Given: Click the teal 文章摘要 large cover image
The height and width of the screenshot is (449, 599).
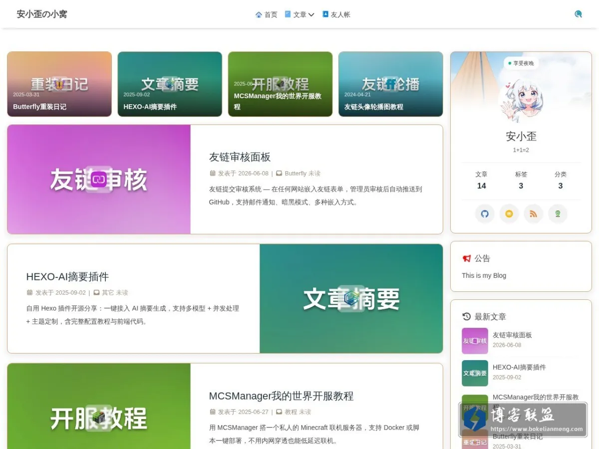Looking at the screenshot, I should 351,298.
